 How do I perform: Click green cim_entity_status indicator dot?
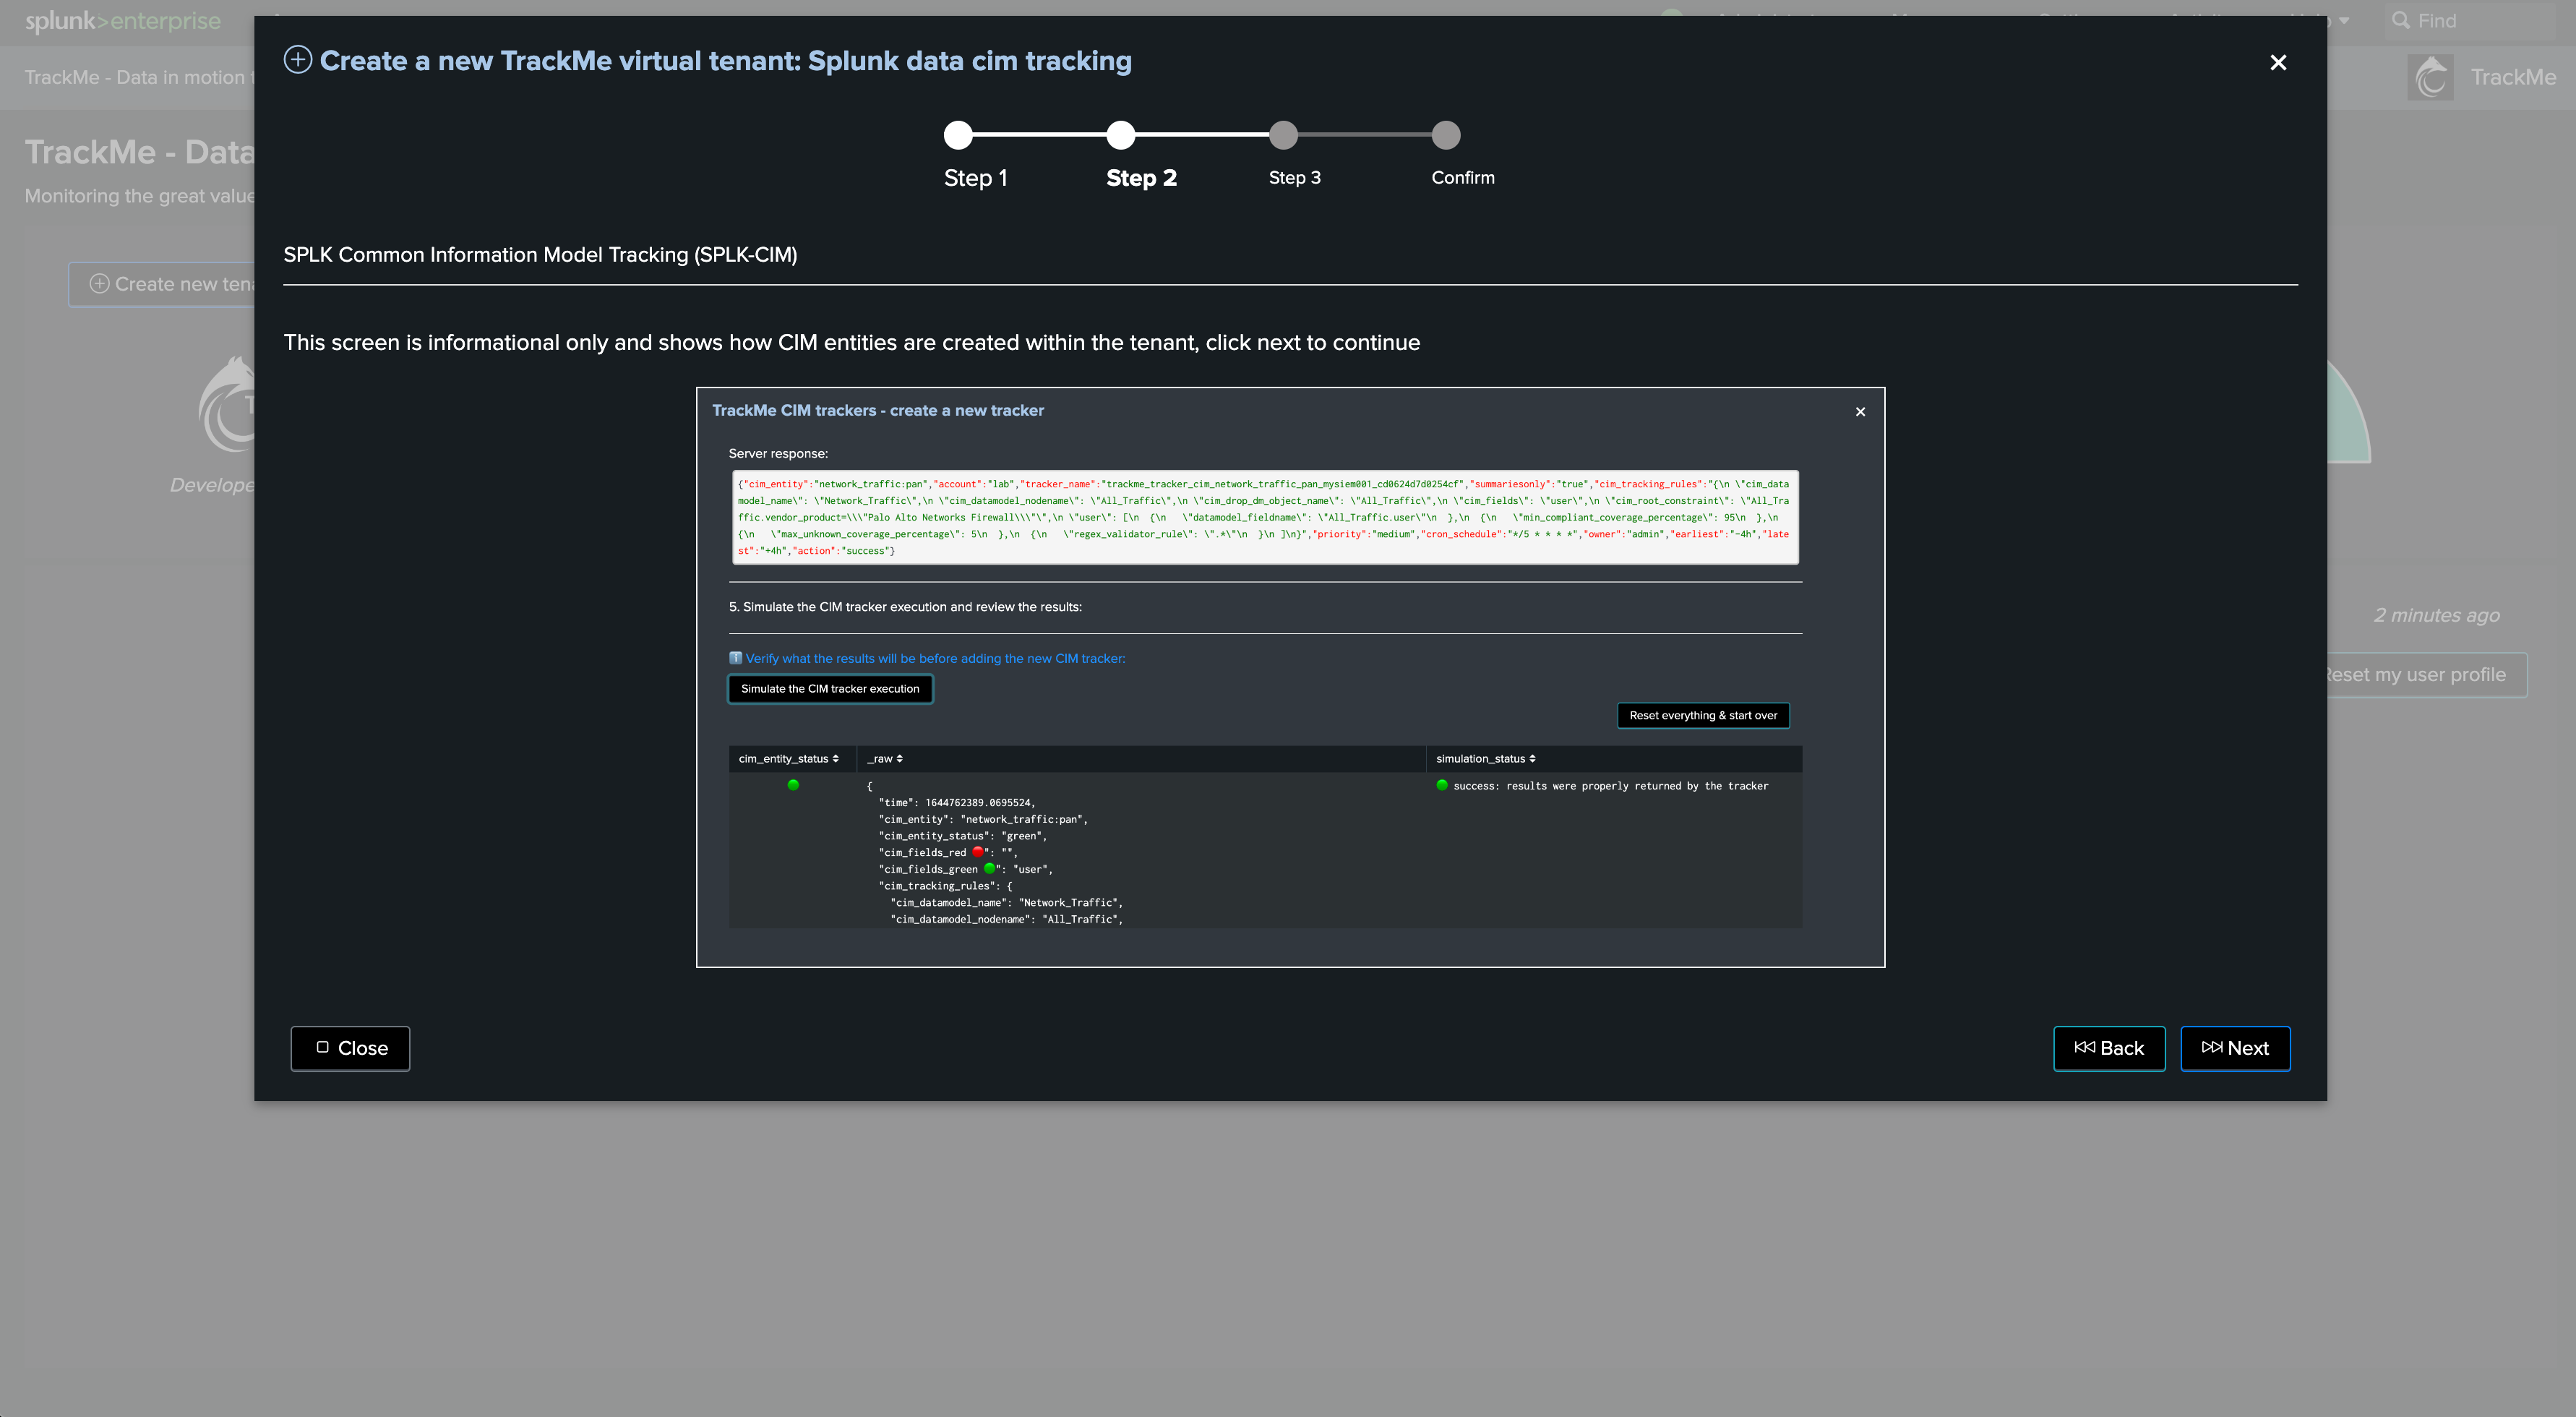click(x=793, y=785)
